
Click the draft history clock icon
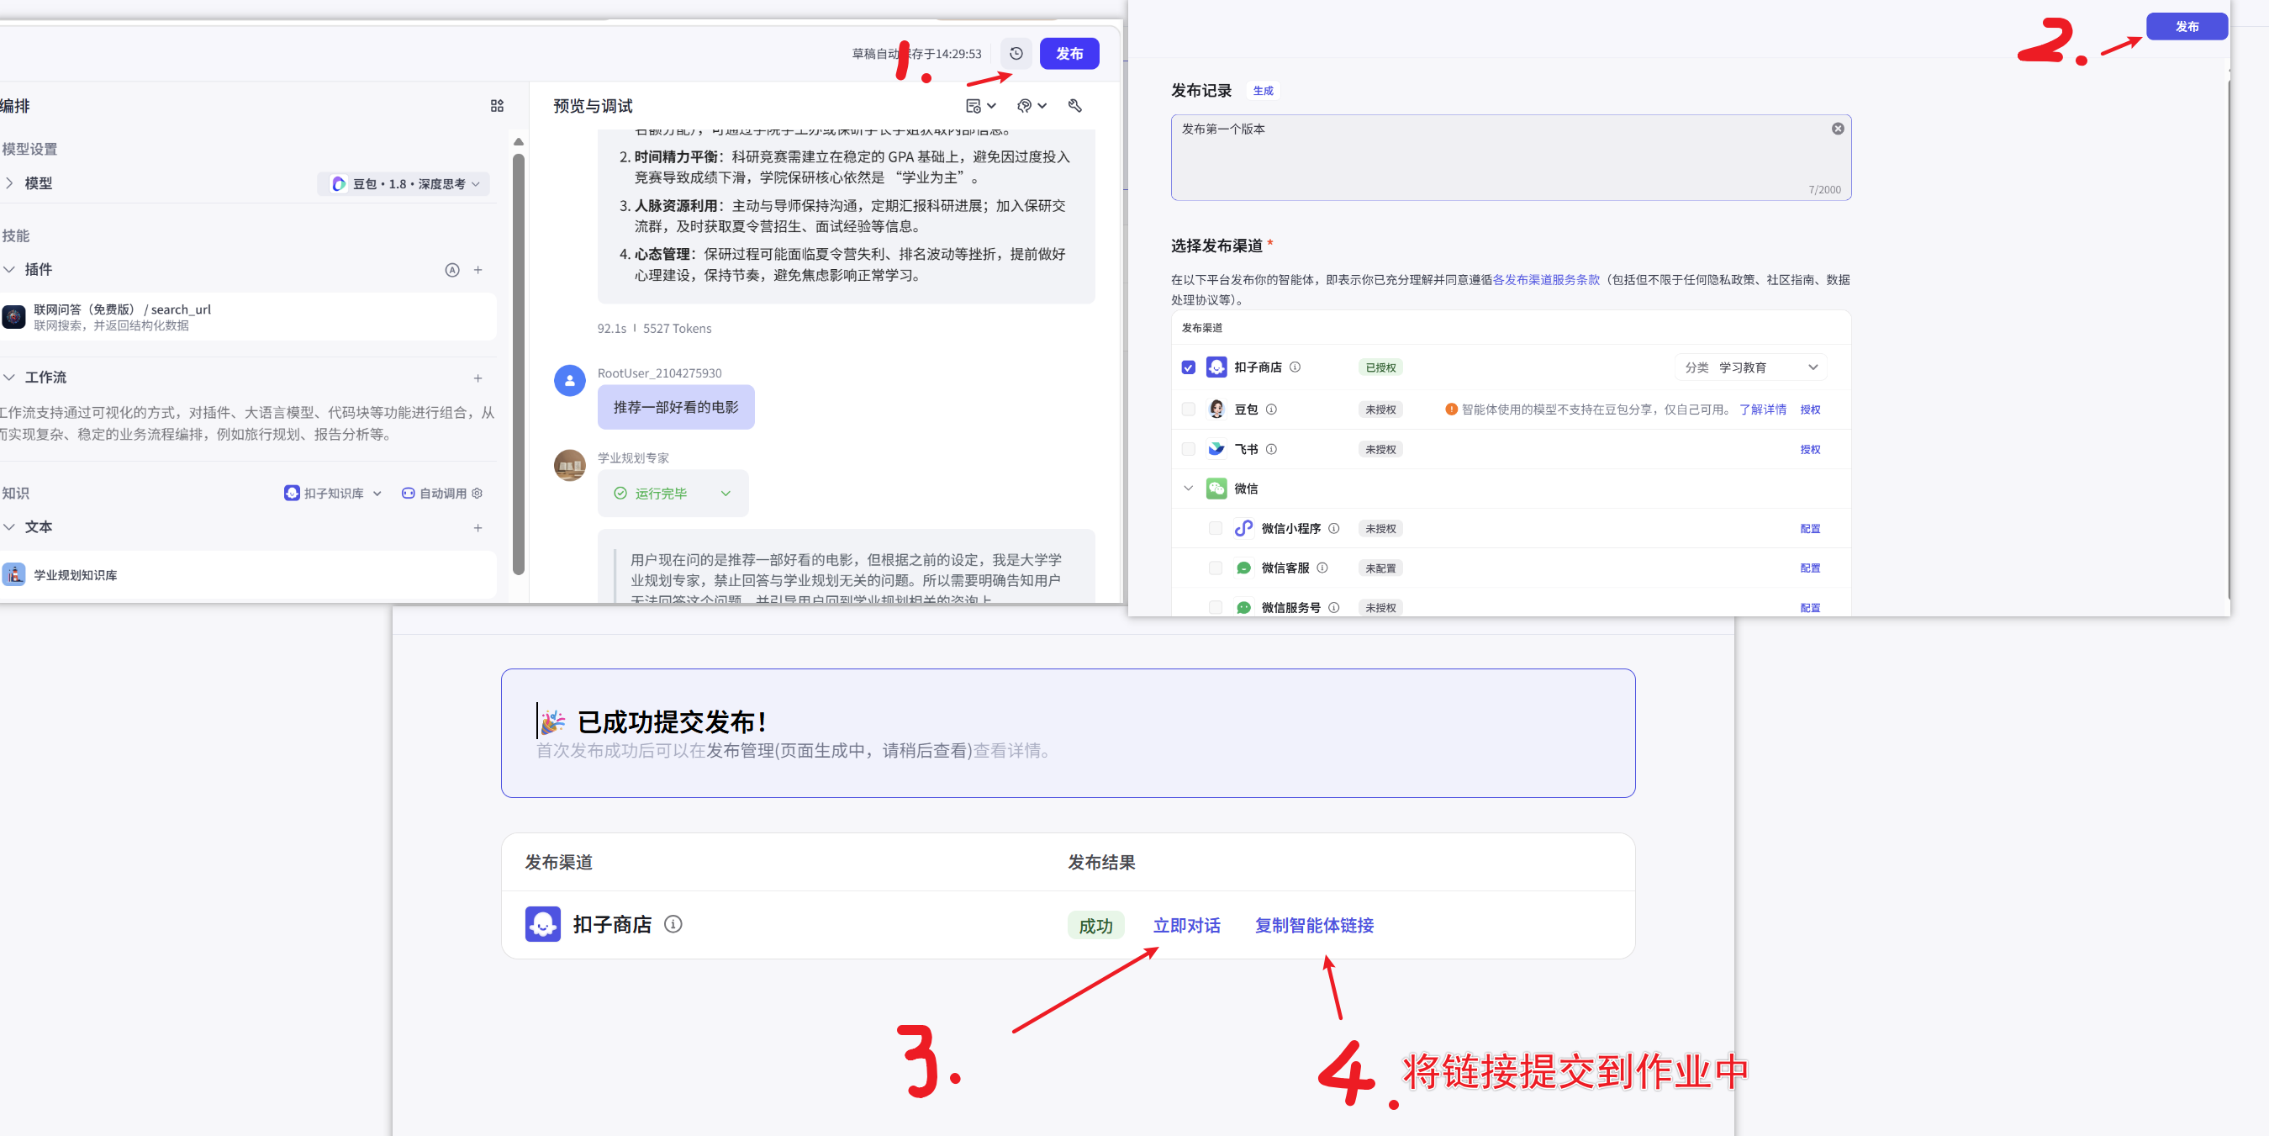[x=1016, y=54]
